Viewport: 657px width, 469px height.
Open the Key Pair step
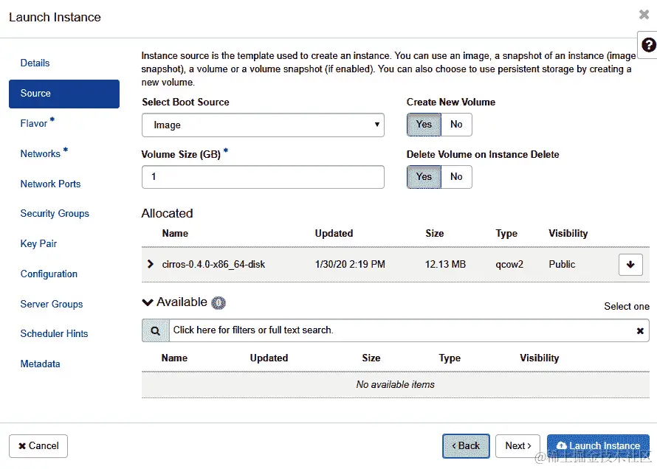click(38, 243)
